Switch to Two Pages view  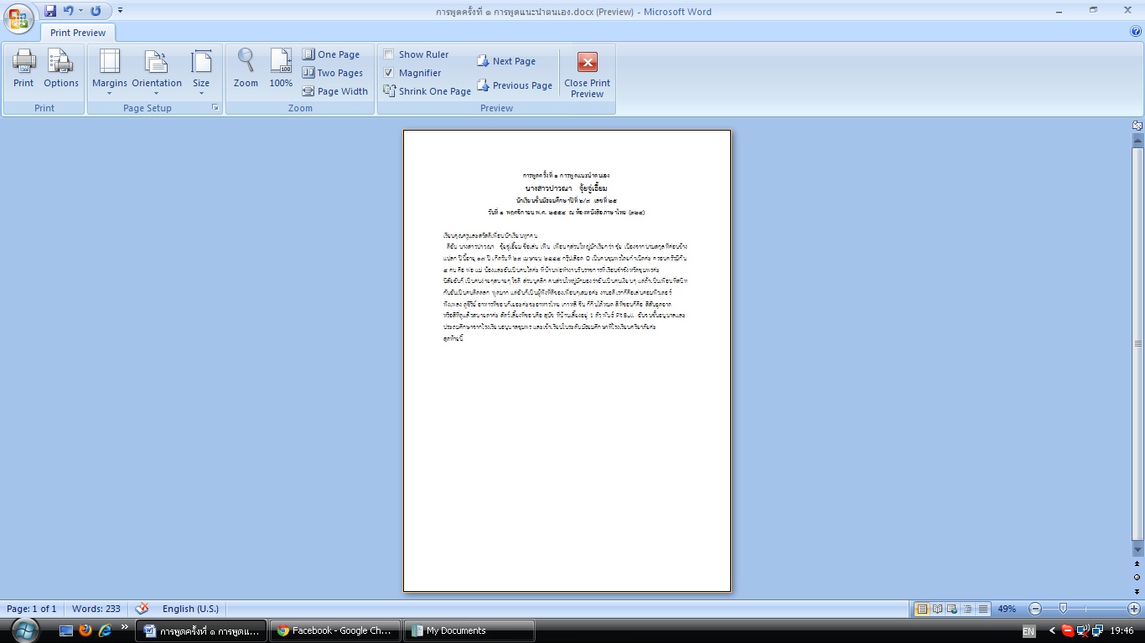(333, 73)
